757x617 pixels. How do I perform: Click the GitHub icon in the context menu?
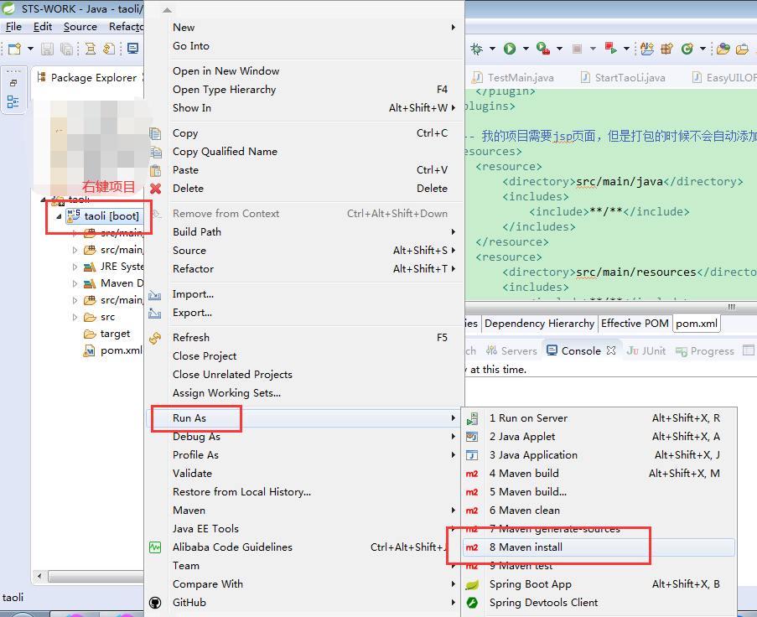tap(155, 602)
